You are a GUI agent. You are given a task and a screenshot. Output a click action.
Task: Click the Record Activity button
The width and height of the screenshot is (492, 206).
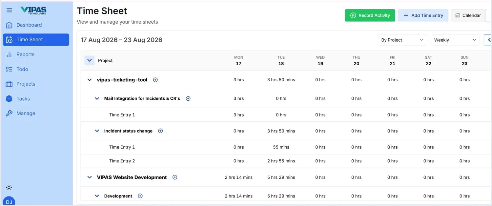[x=370, y=15]
